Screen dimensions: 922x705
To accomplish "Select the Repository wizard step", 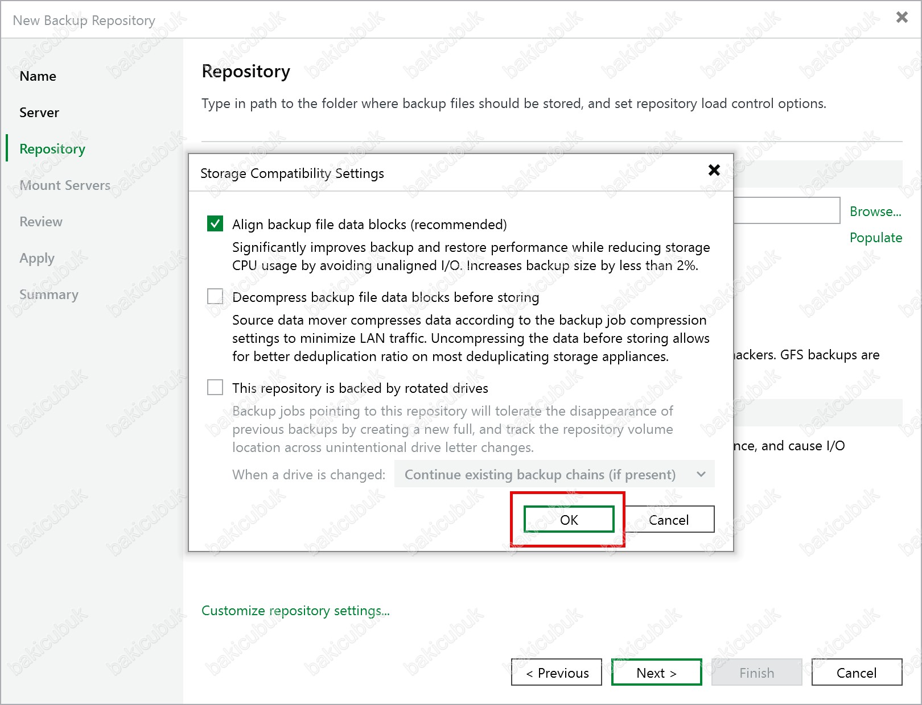I will click(x=52, y=149).
